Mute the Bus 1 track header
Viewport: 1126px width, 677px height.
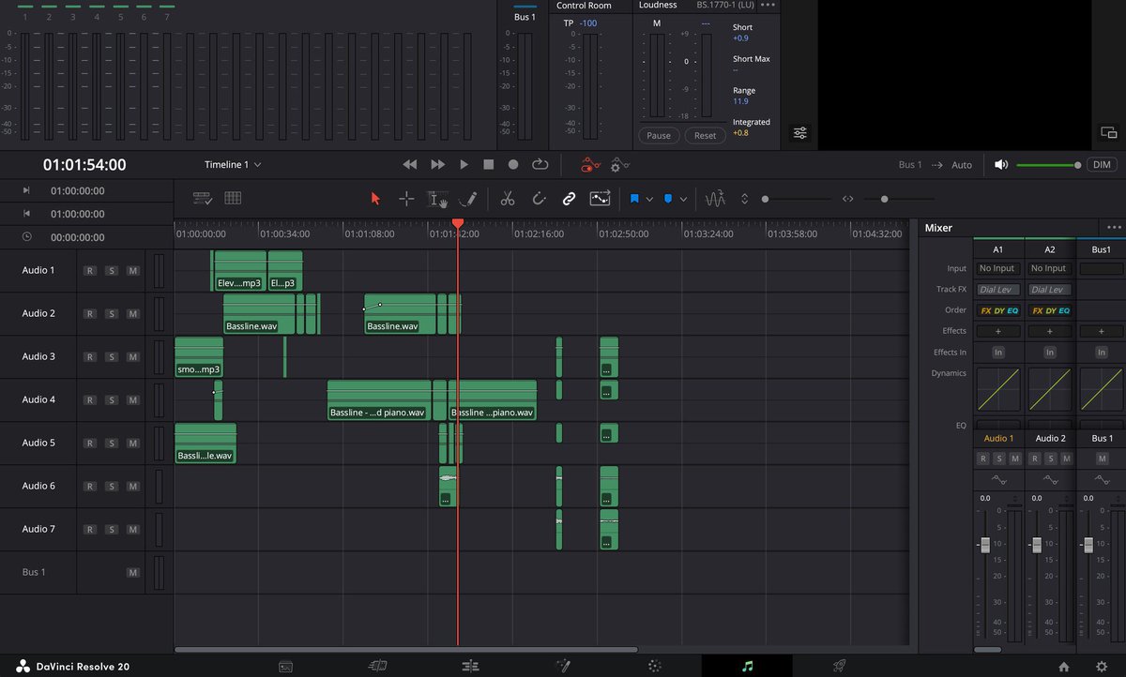pos(132,573)
